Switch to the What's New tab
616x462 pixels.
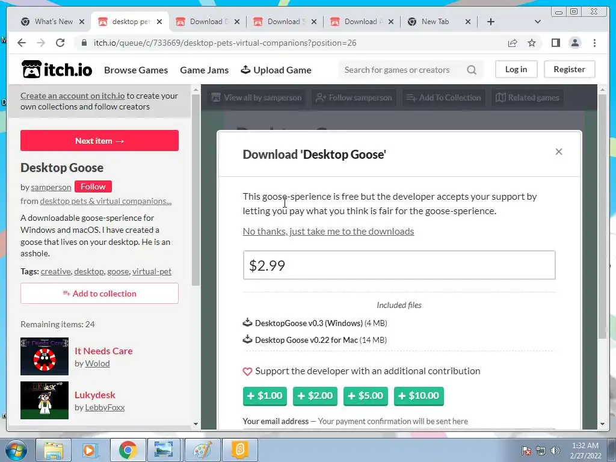point(53,22)
